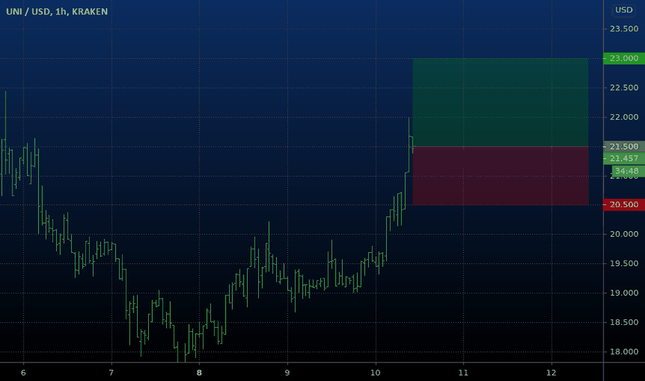This screenshot has width=645, height=381.
Task: Click date label 10 on time axis
Action: [375, 373]
